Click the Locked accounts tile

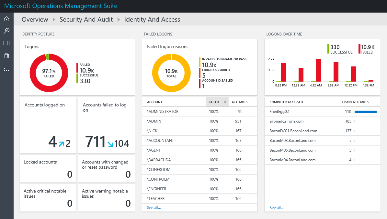[48, 168]
